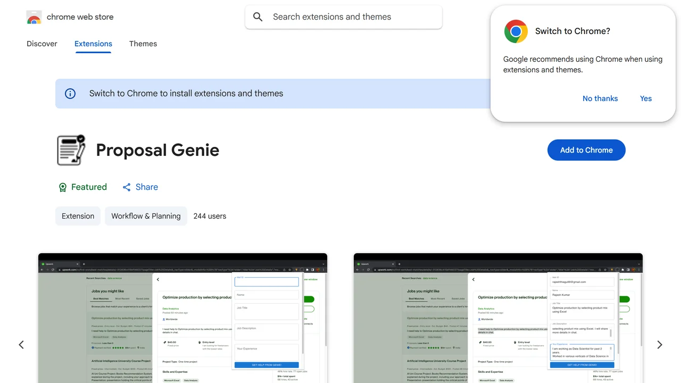Viewport: 681px width, 383px height.
Task: Click the Chrome logo in the popup
Action: (x=516, y=31)
